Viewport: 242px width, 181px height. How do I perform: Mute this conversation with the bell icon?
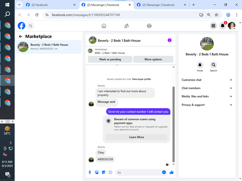tap(200, 65)
